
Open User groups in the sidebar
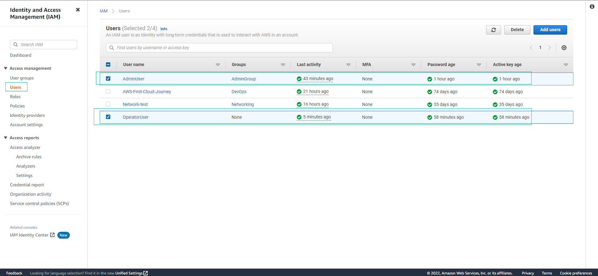[22, 78]
